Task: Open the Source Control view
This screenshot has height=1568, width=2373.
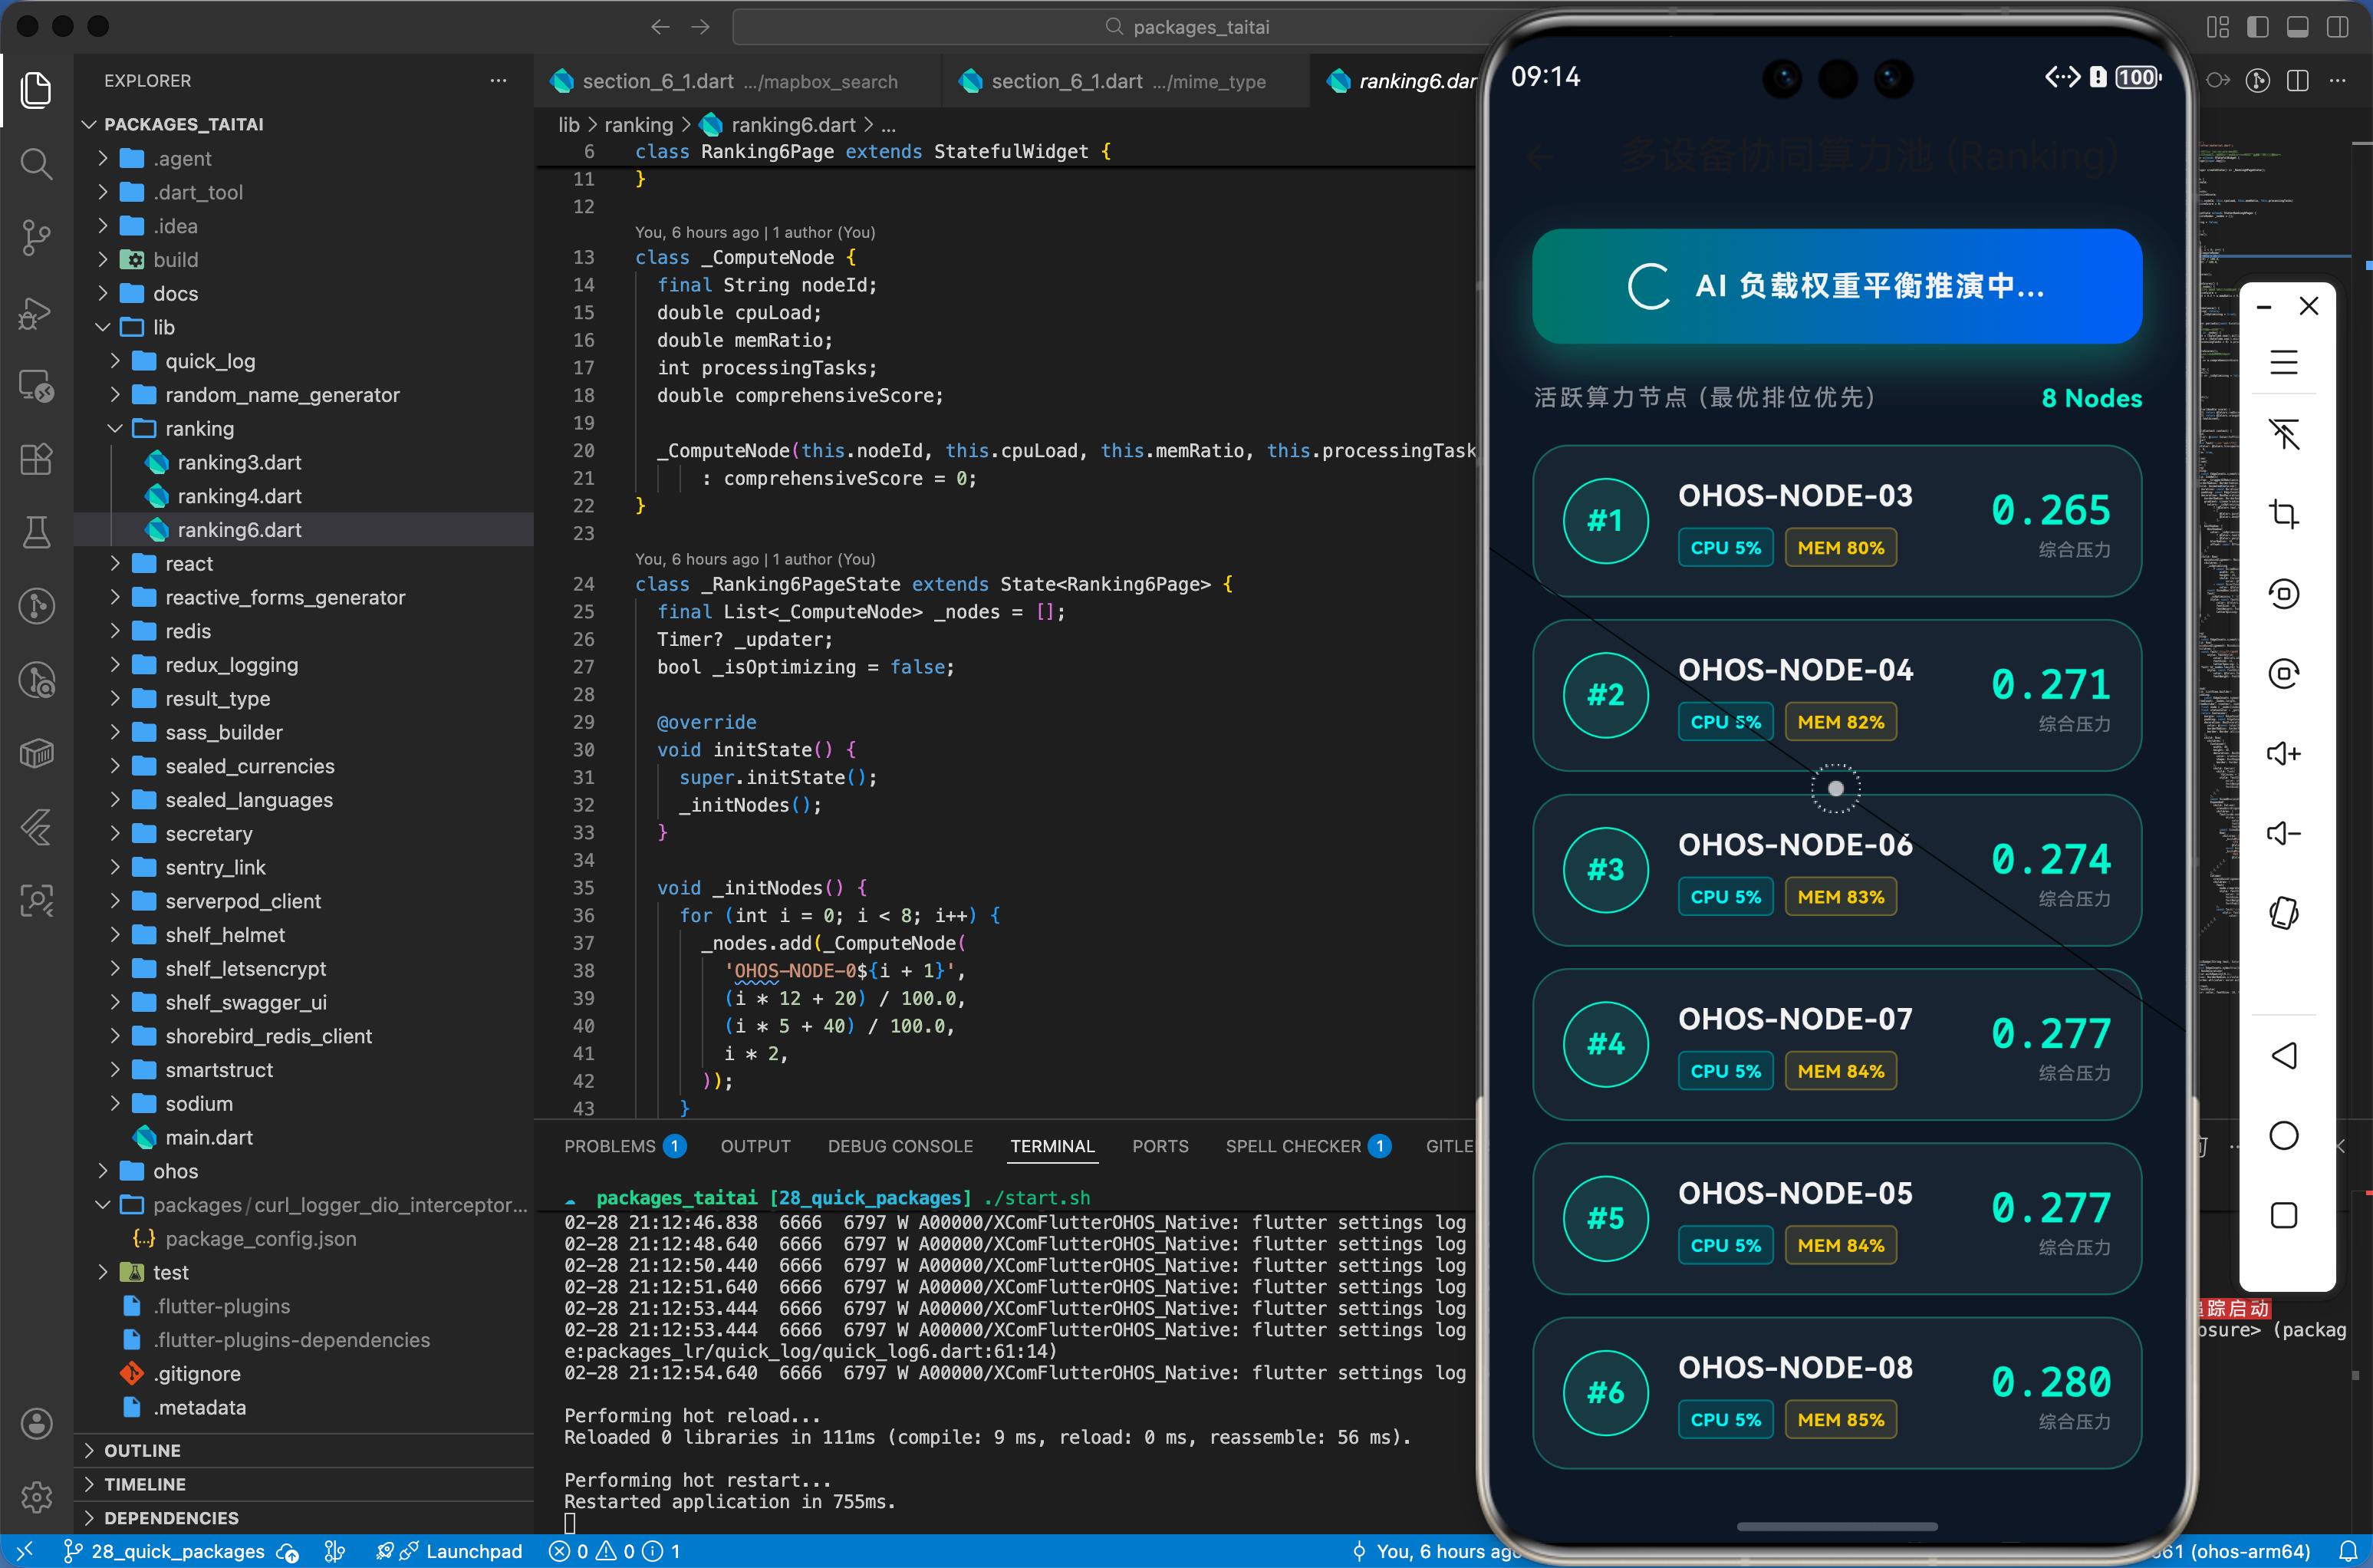Action: [x=36, y=237]
